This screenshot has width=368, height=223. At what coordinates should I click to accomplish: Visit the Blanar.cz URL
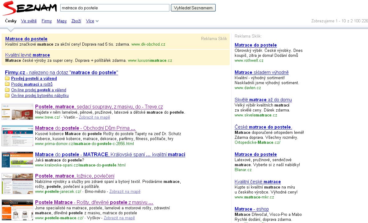[243, 170]
